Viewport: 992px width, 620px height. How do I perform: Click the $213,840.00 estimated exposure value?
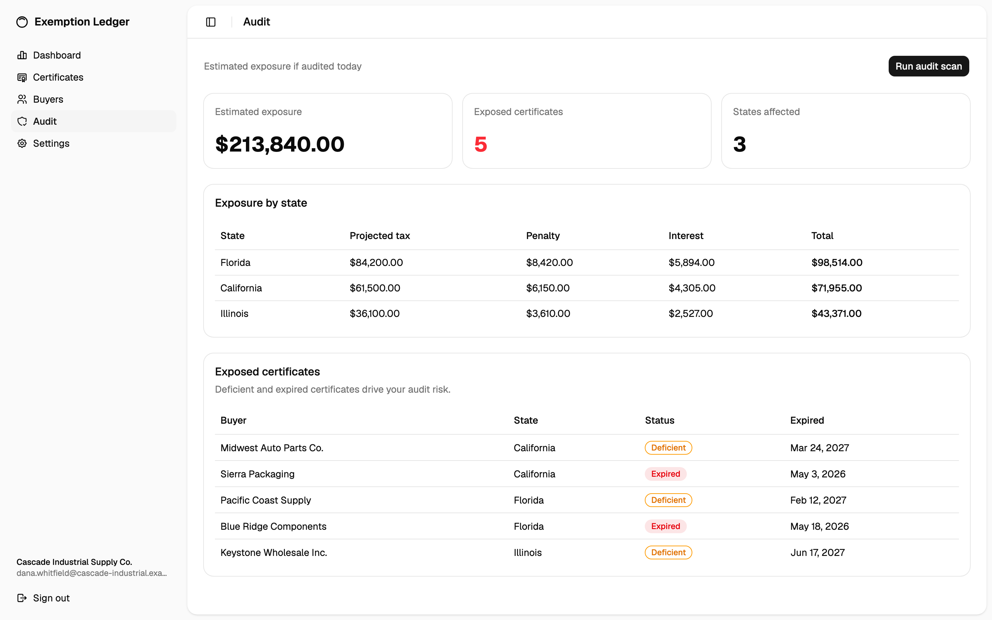tap(280, 144)
